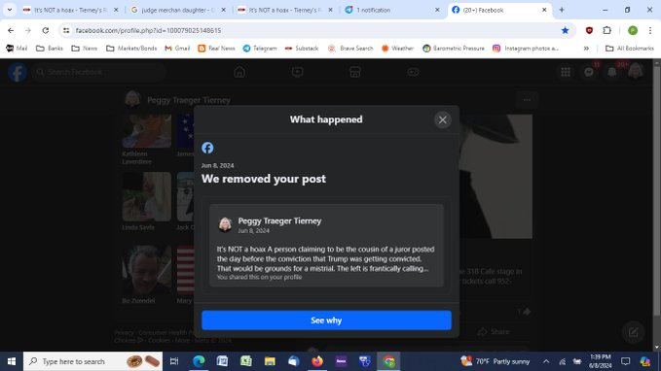Open the Weather bookmark
This screenshot has width=661, height=371.
pos(397,49)
